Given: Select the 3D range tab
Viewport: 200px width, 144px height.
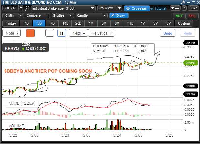Looking at the screenshot, I should coord(39,23).
